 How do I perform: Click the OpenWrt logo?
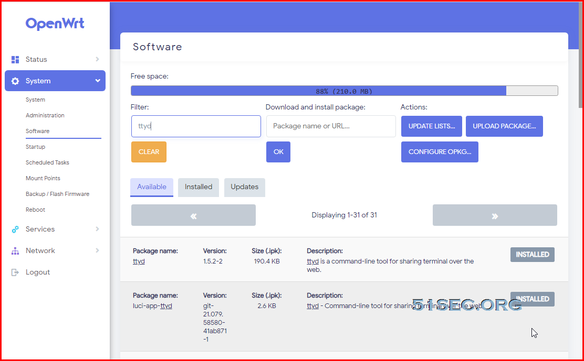tap(55, 24)
